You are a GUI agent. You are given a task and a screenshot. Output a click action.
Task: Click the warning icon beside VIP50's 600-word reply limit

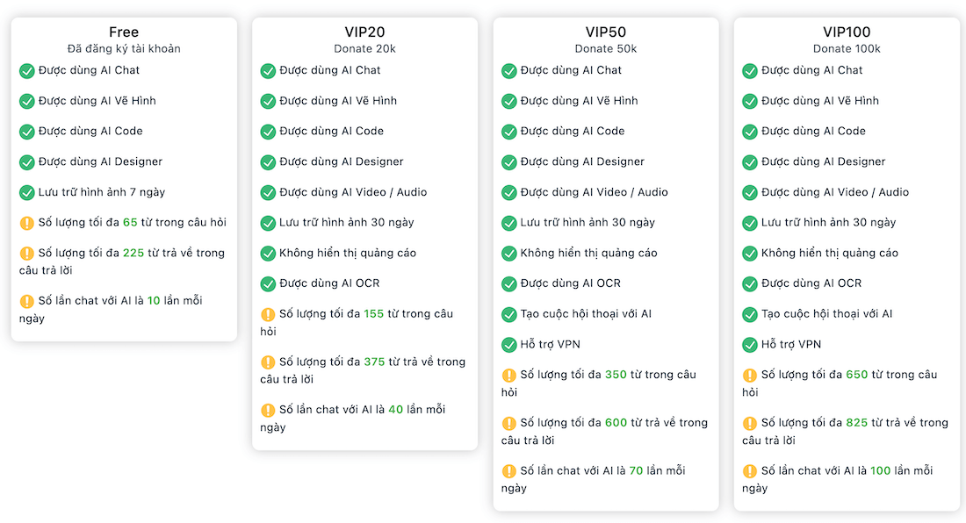click(509, 424)
